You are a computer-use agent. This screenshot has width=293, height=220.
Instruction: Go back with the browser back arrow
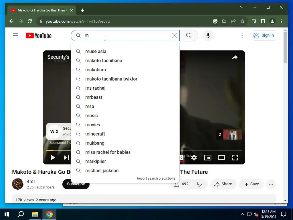[x=11, y=21]
